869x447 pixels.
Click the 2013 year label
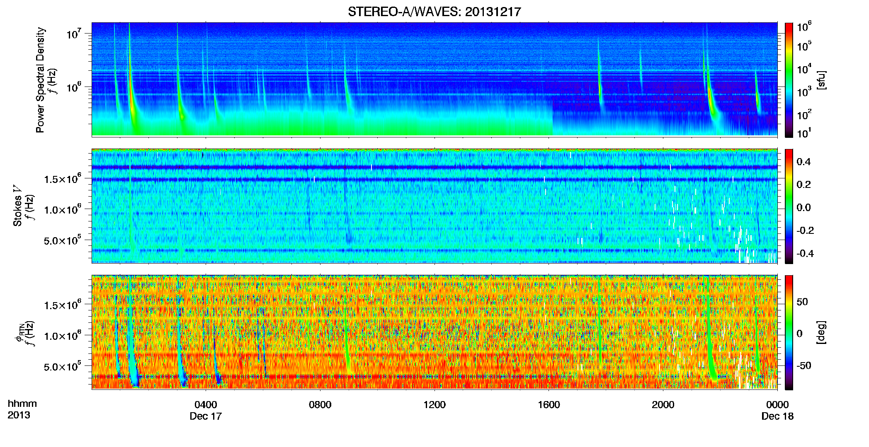[19, 415]
